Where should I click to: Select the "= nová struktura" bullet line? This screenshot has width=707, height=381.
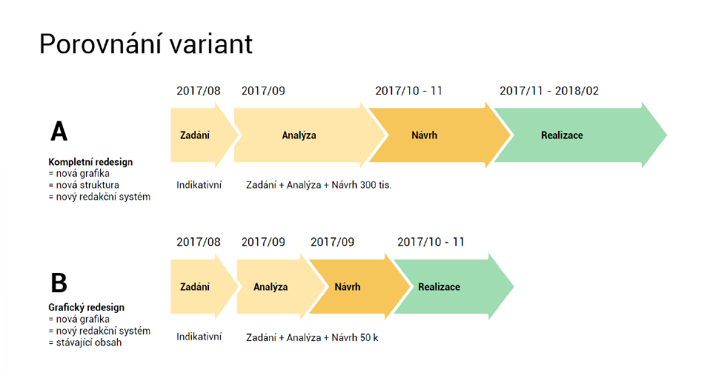click(x=84, y=185)
